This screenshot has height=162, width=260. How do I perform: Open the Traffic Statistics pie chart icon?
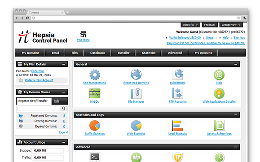[x=95, y=126]
